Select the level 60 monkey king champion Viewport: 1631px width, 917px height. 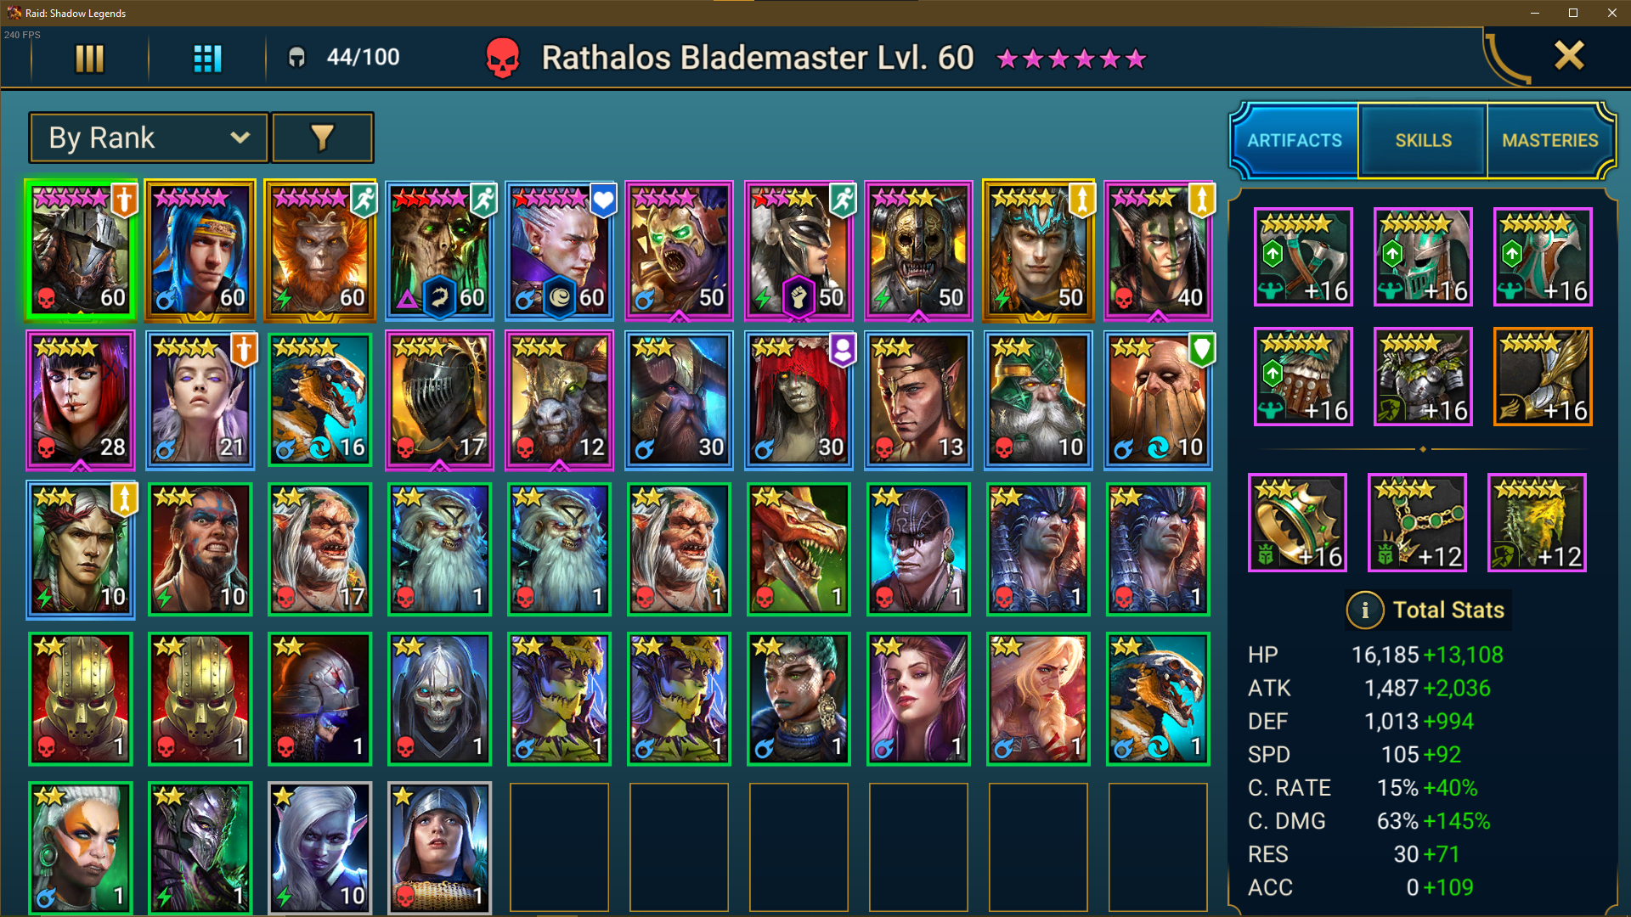pyautogui.click(x=319, y=250)
